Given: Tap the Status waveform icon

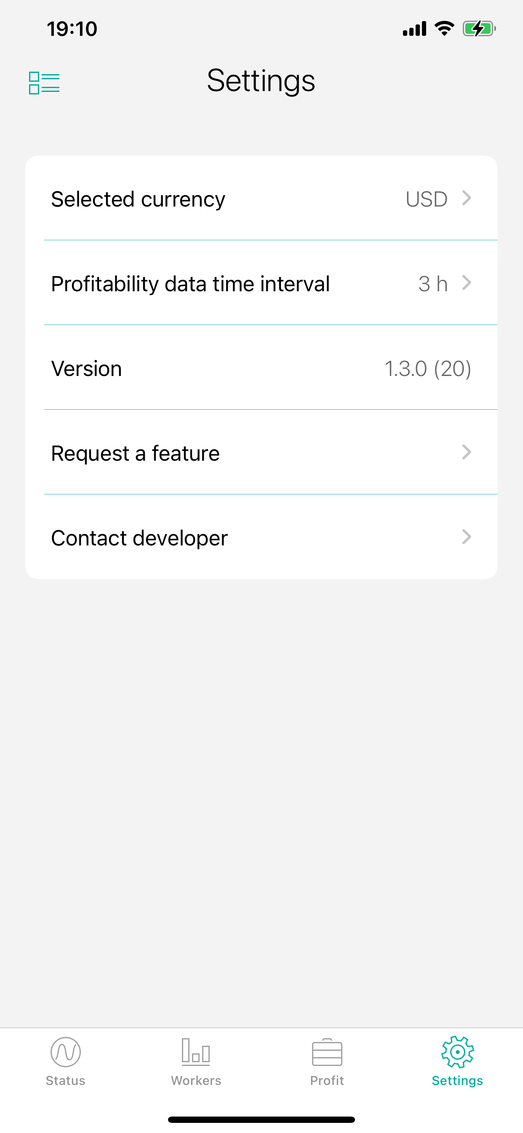Looking at the screenshot, I should pyautogui.click(x=66, y=1052).
